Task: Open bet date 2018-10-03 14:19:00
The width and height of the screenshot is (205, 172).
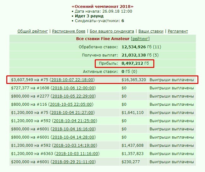Action: click(x=75, y=145)
